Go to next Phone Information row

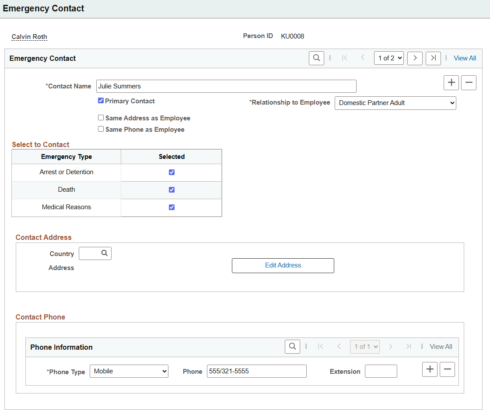(391, 346)
